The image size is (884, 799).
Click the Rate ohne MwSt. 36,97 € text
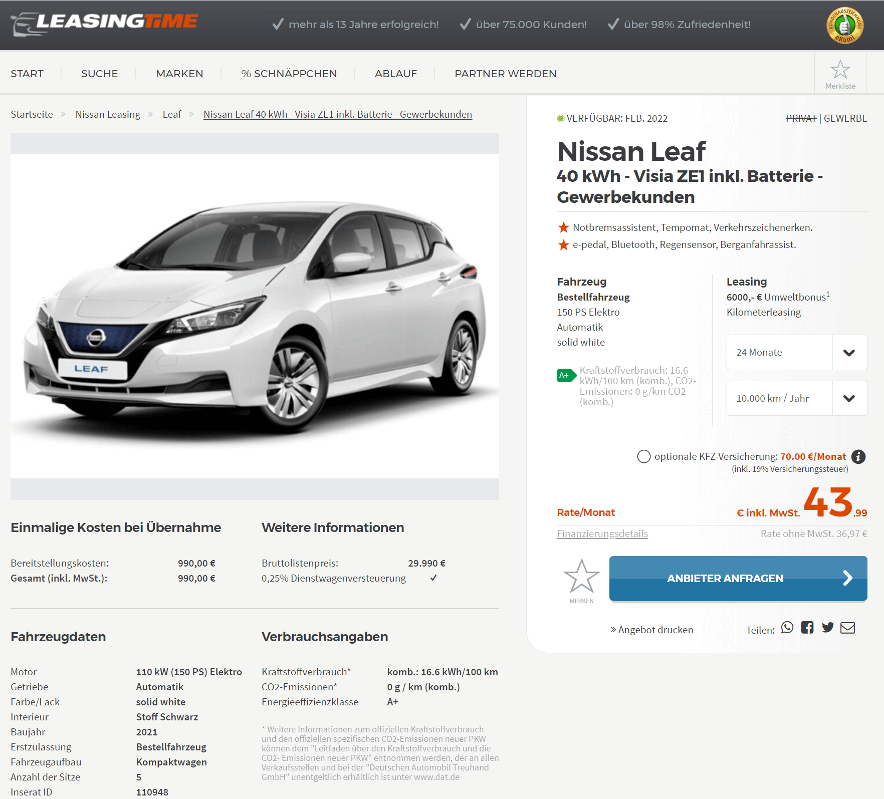point(814,534)
